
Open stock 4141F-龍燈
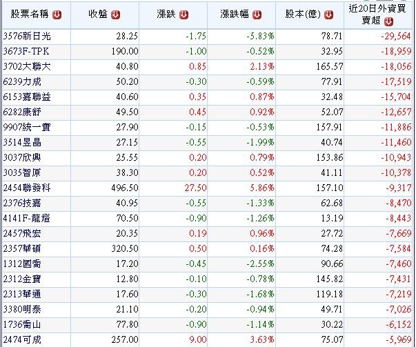click(x=26, y=218)
